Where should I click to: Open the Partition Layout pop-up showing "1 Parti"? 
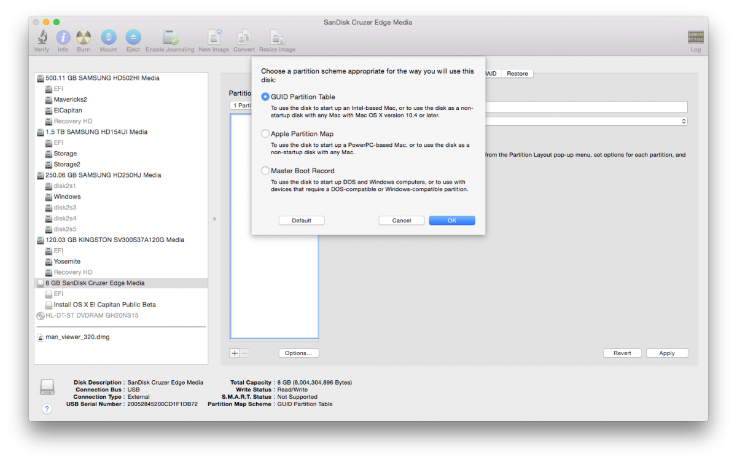pos(241,106)
